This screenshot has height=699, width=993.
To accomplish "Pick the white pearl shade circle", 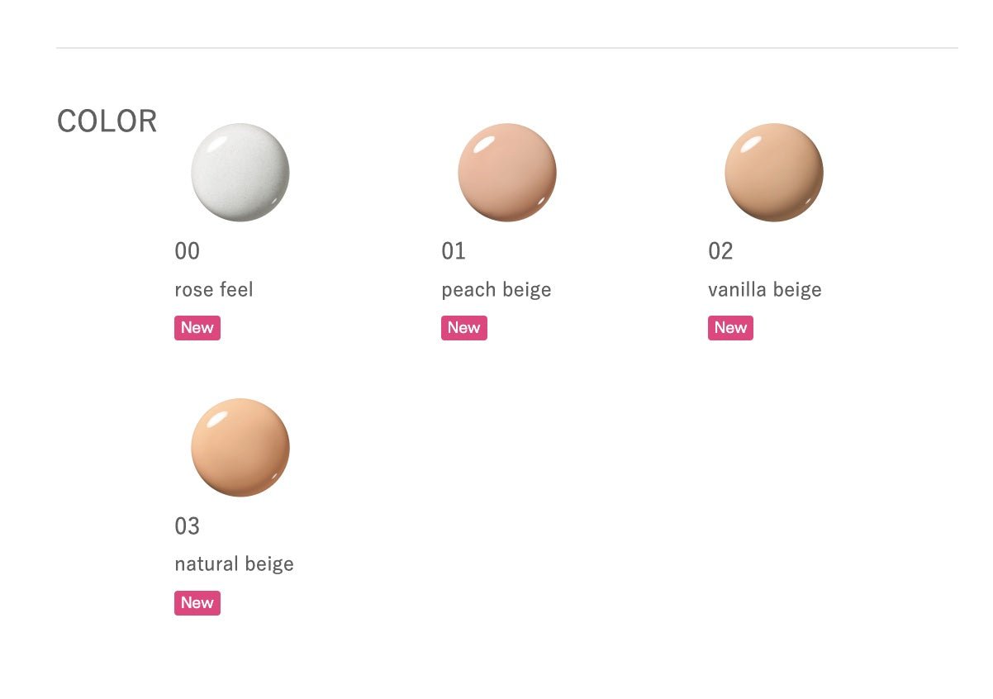I will [x=240, y=173].
